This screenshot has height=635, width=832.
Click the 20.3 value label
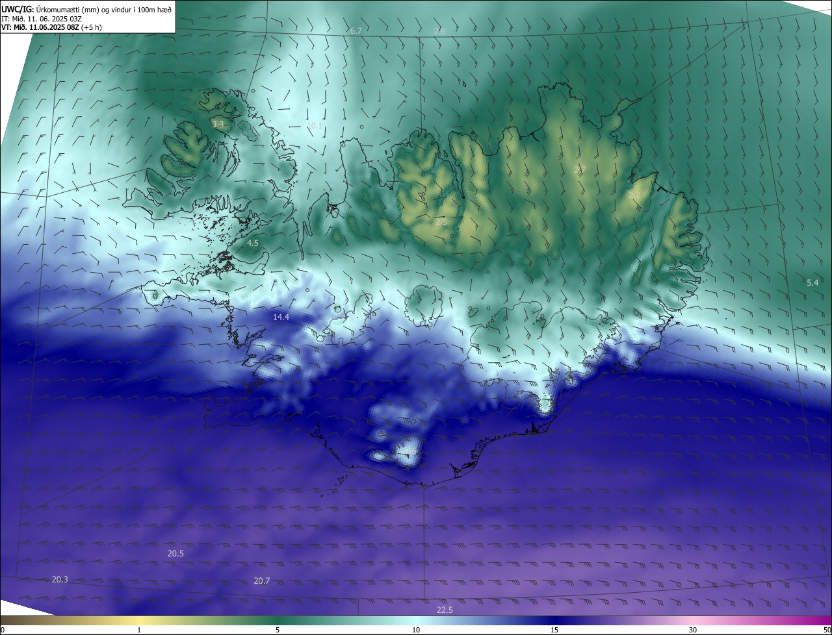click(60, 580)
